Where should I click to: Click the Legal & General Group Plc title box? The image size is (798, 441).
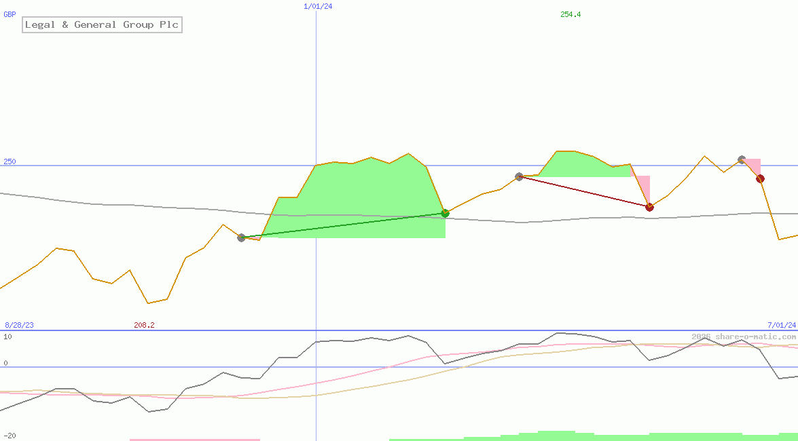(x=102, y=24)
